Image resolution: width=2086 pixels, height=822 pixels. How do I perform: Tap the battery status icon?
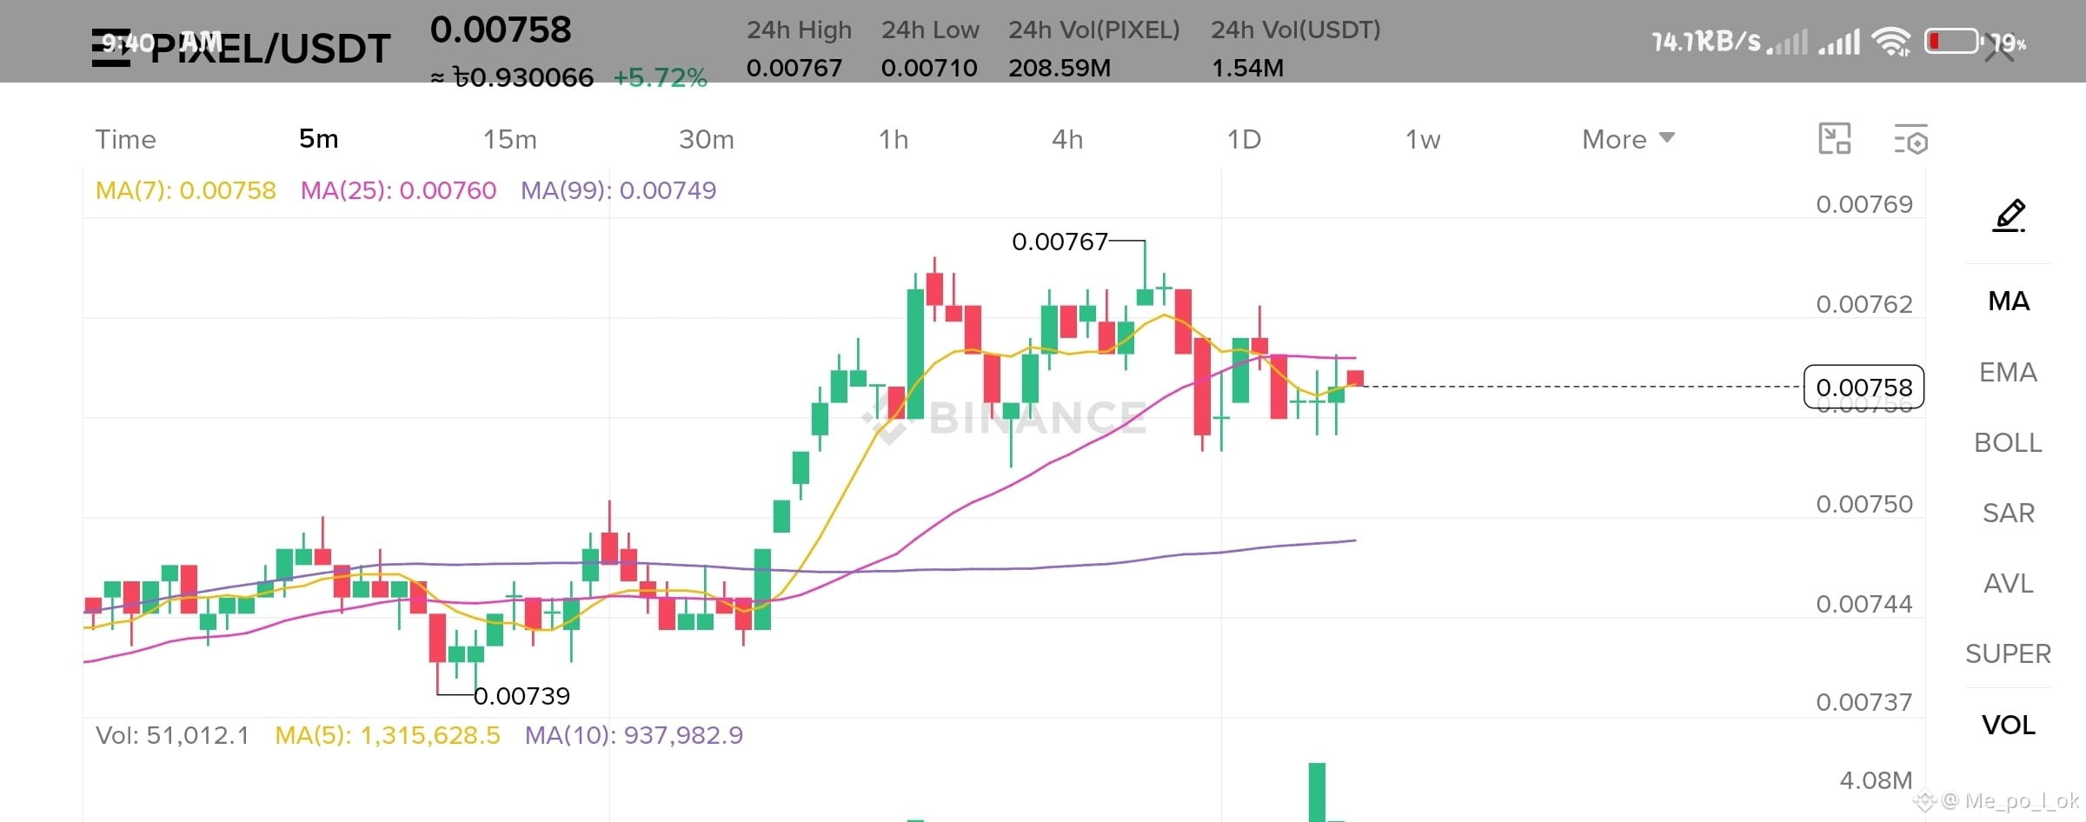(1953, 41)
